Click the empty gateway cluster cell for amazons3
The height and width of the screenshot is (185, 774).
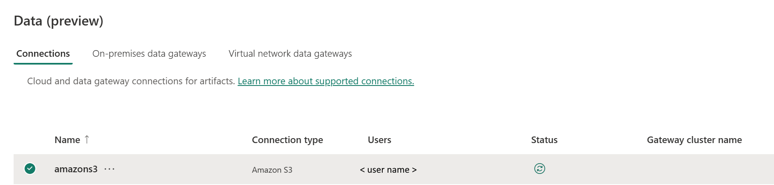(702, 169)
